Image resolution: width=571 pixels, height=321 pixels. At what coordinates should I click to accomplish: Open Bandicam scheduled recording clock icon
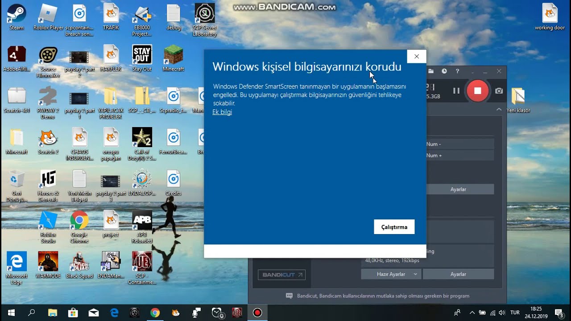(x=444, y=71)
